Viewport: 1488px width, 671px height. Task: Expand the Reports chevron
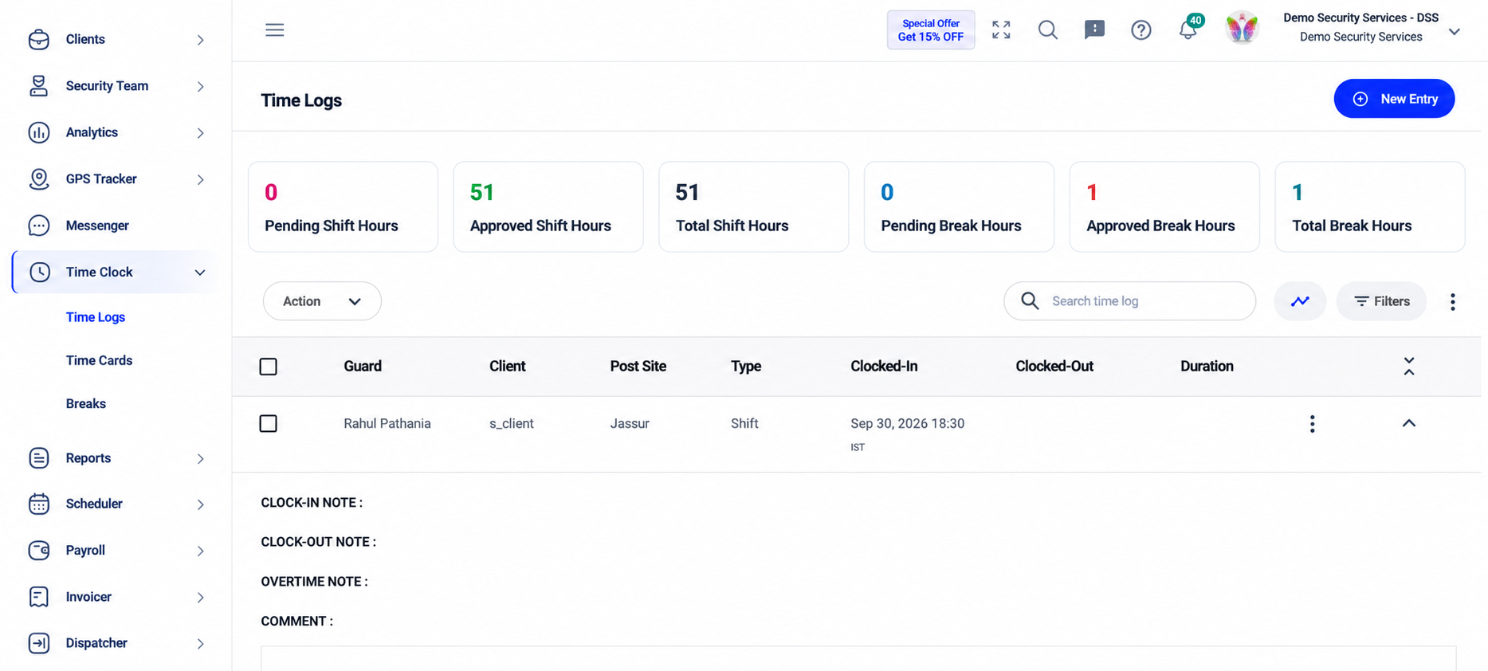tap(200, 458)
